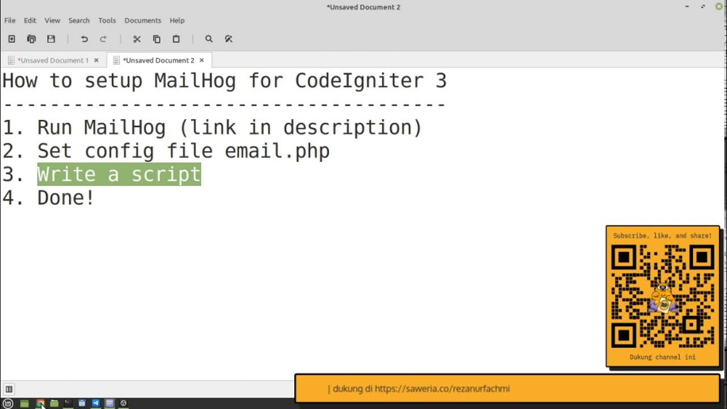The width and height of the screenshot is (727, 409).
Task: Paste from clipboard using the toolbar icon
Action: coord(176,39)
